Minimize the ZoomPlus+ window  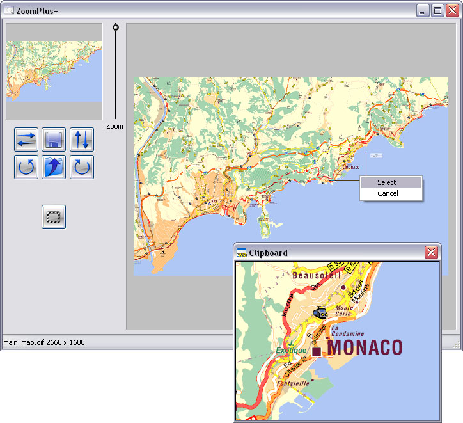[423, 11]
